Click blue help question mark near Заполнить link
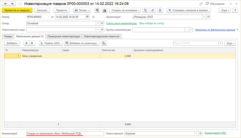The image size is (241, 138). pyautogui.click(x=237, y=30)
